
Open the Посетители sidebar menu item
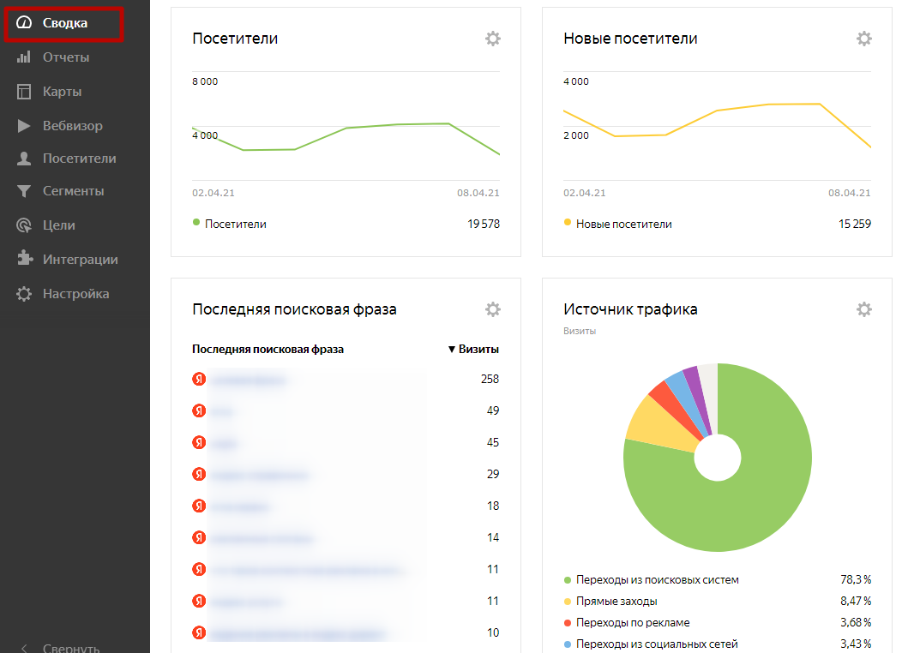pyautogui.click(x=79, y=159)
